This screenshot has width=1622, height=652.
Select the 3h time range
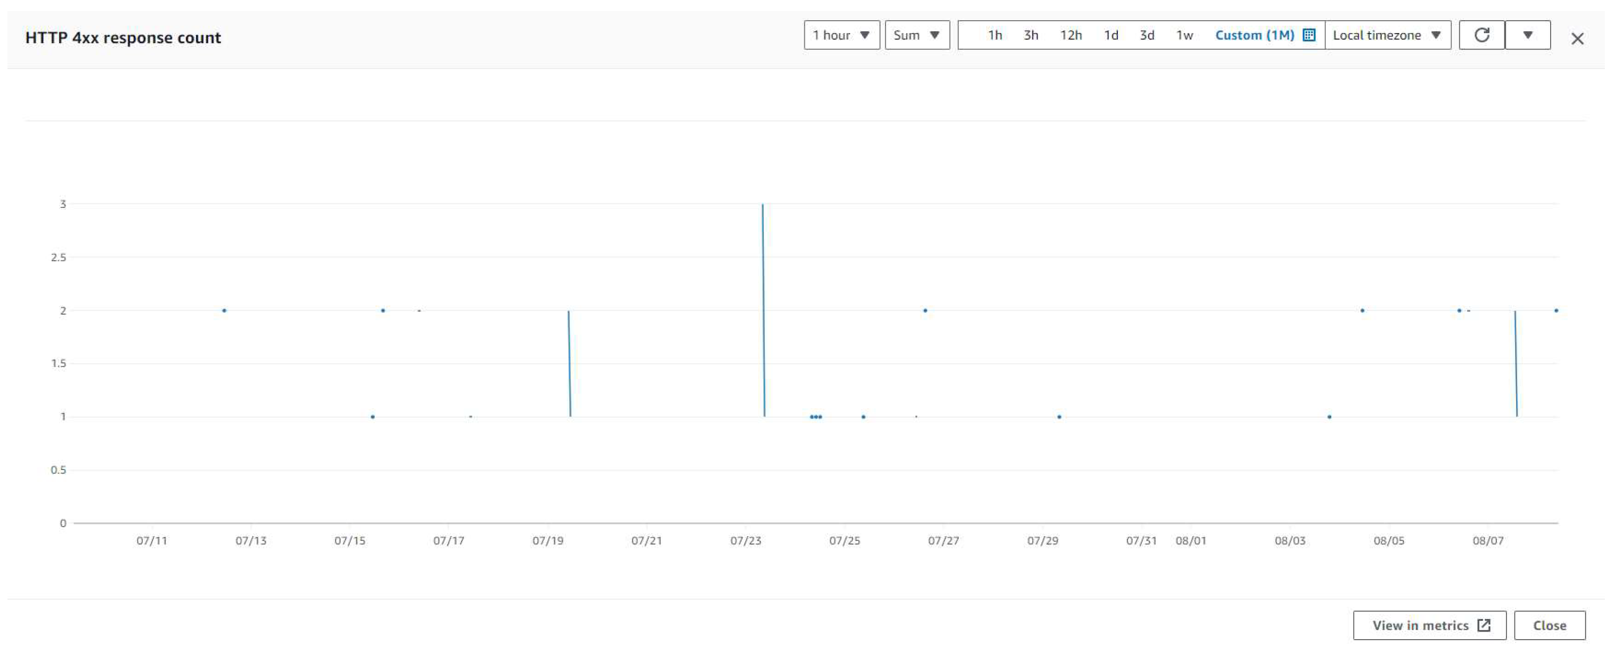1031,35
